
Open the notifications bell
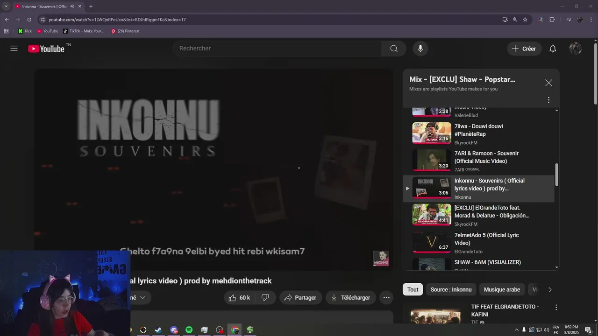[x=553, y=49]
